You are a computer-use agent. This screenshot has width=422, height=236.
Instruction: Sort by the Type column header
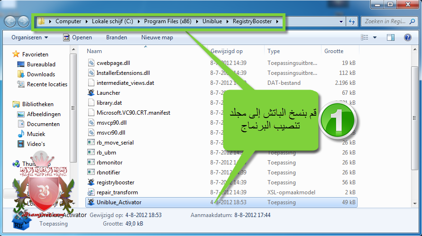[x=274, y=51]
